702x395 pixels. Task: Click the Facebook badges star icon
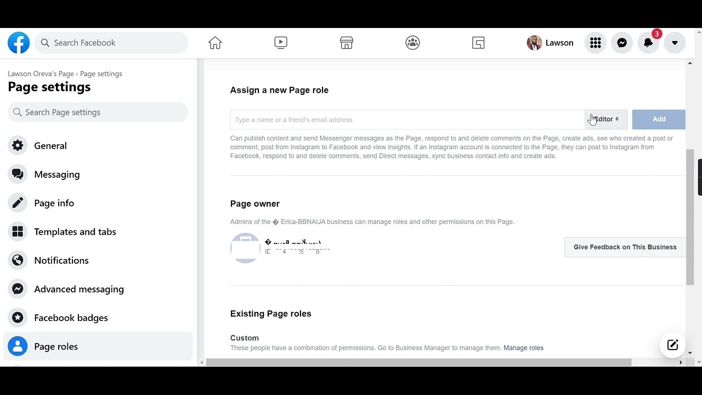pyautogui.click(x=18, y=318)
